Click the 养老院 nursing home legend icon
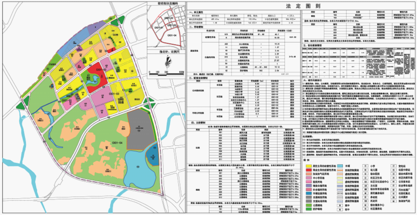Screen dimensions: 417x215 click(366, 197)
